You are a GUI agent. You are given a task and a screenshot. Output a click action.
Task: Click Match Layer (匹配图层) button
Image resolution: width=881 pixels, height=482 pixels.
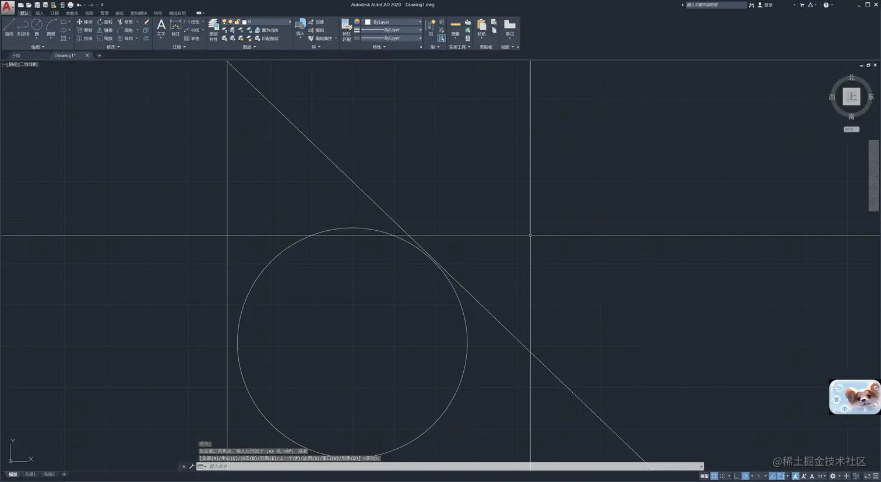266,38
